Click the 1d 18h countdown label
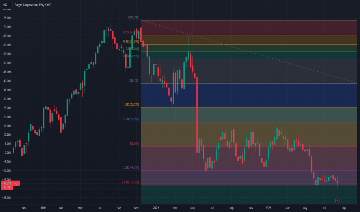Image resolution: width=360 pixels, height=212 pixels. click(7, 187)
